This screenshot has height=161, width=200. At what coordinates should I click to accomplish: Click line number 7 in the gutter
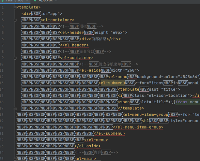click(3, 45)
